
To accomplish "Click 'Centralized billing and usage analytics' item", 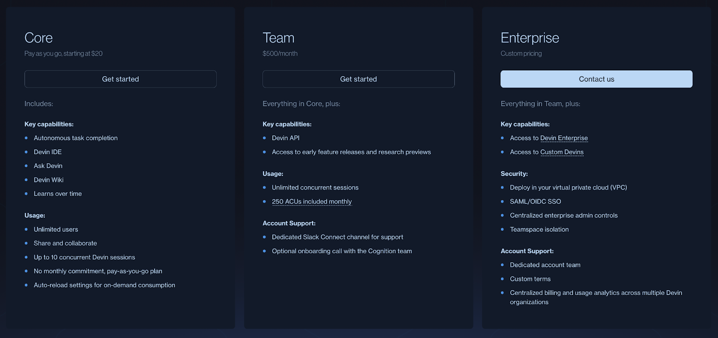I will [596, 297].
